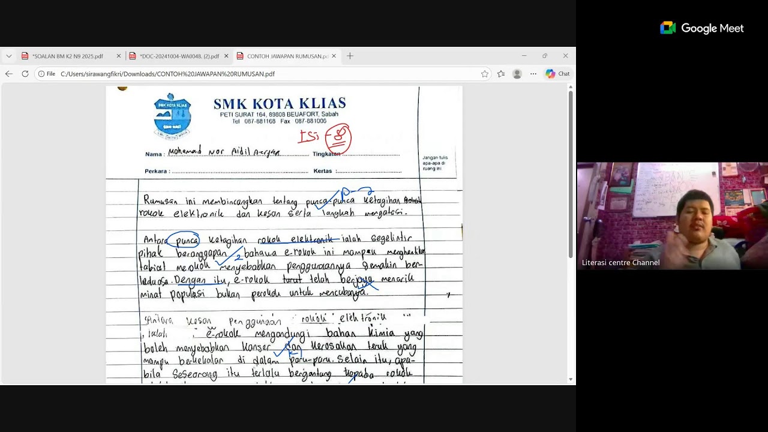Open the Favorites list icon
The image size is (768, 432).
(x=501, y=74)
